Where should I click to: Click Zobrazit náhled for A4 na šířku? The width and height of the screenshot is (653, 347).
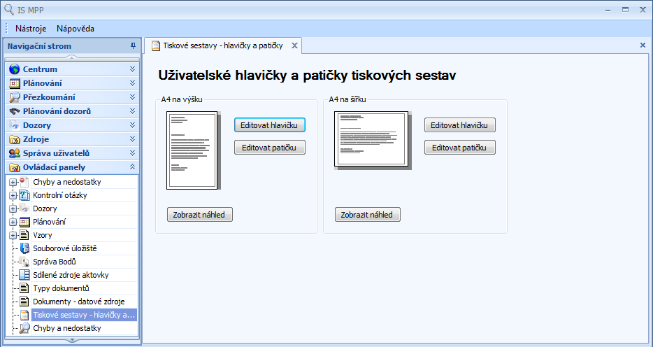pos(367,215)
